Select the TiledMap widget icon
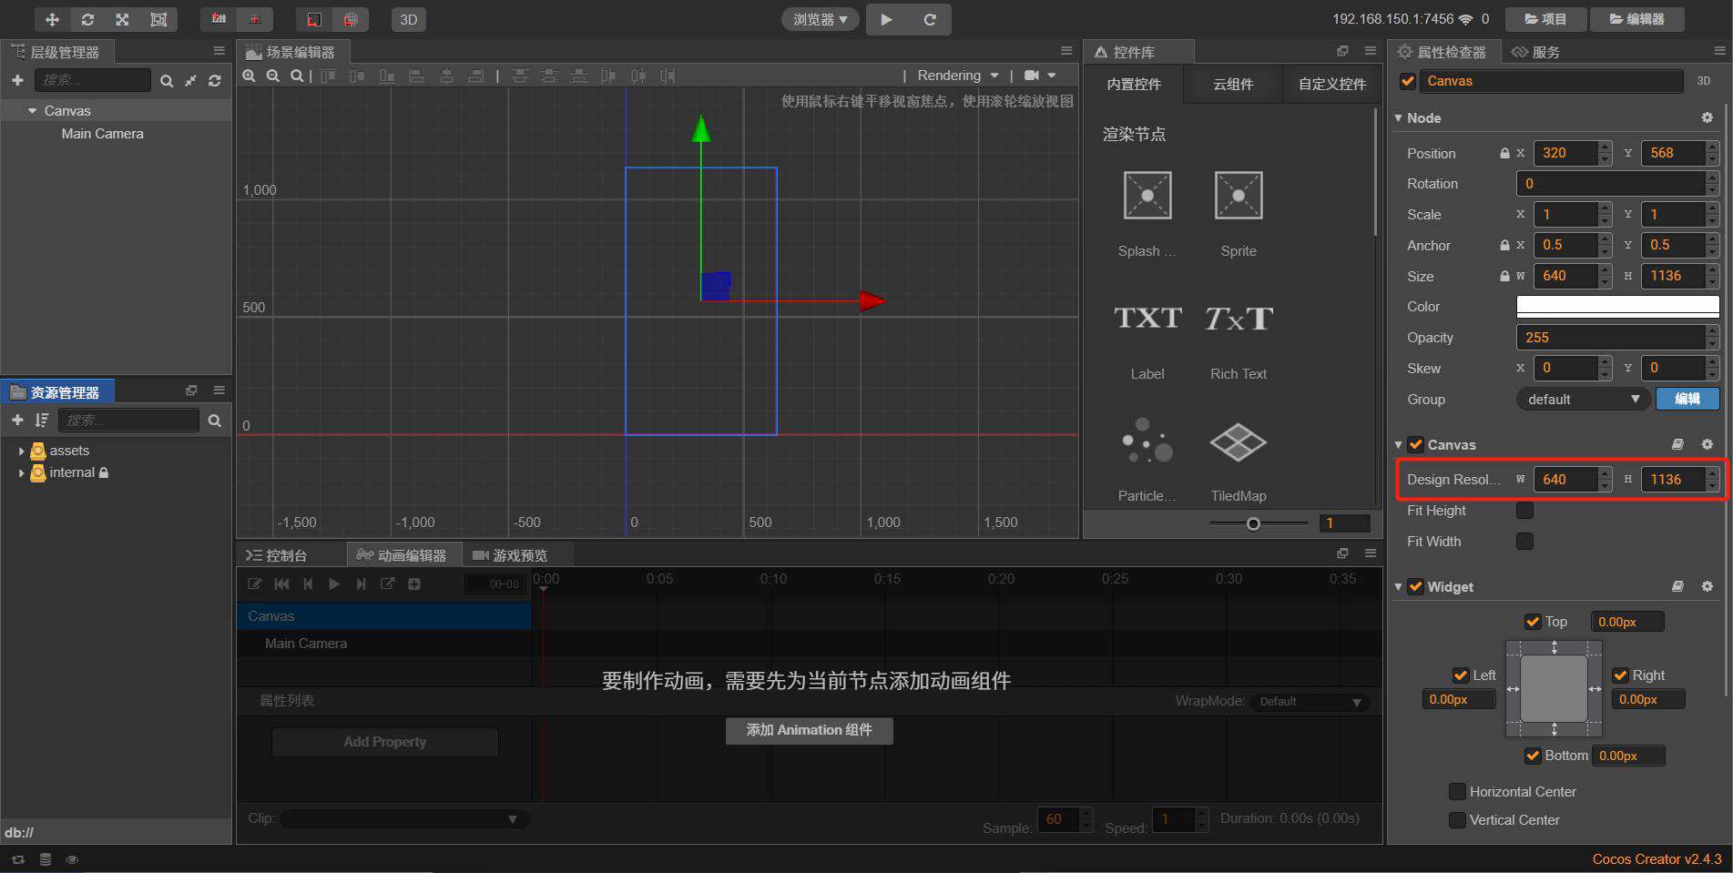The height and width of the screenshot is (873, 1733). pos(1239,442)
